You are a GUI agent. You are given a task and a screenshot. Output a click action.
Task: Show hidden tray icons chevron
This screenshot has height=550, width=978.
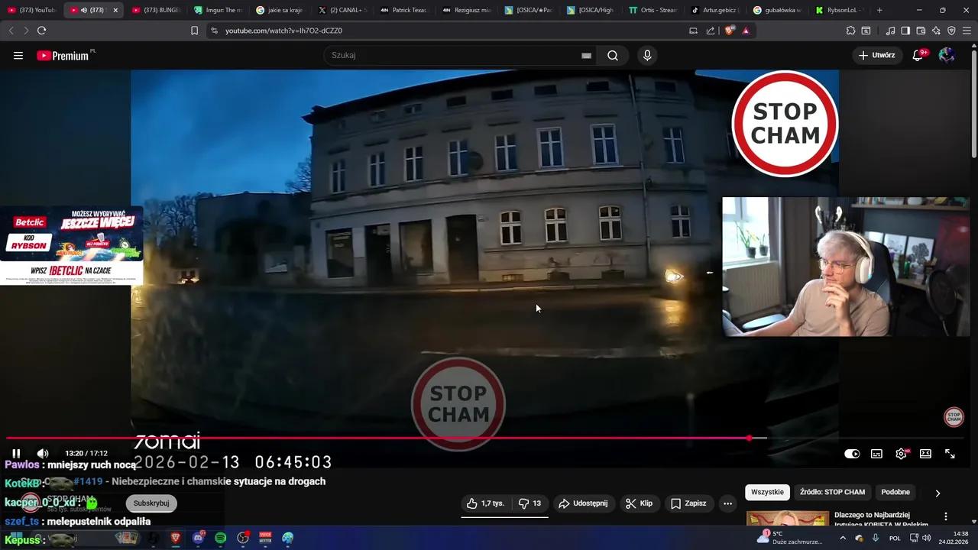(x=844, y=538)
